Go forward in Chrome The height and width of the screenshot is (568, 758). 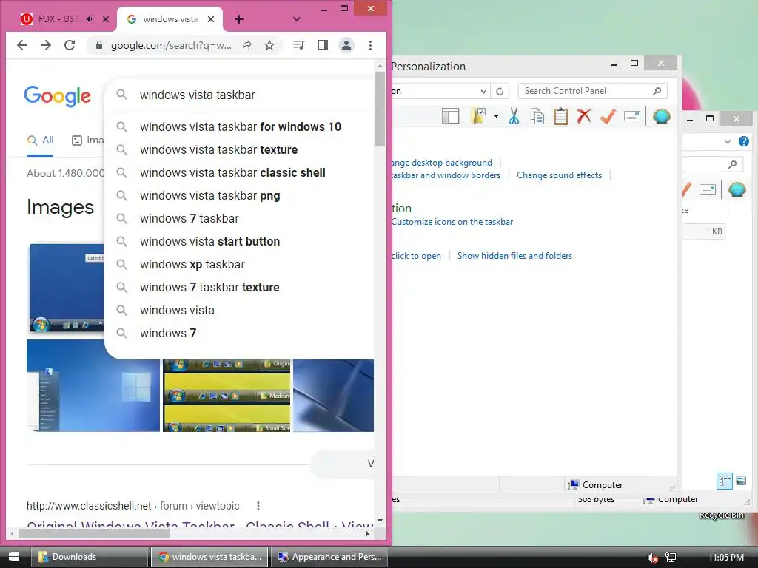click(x=46, y=45)
